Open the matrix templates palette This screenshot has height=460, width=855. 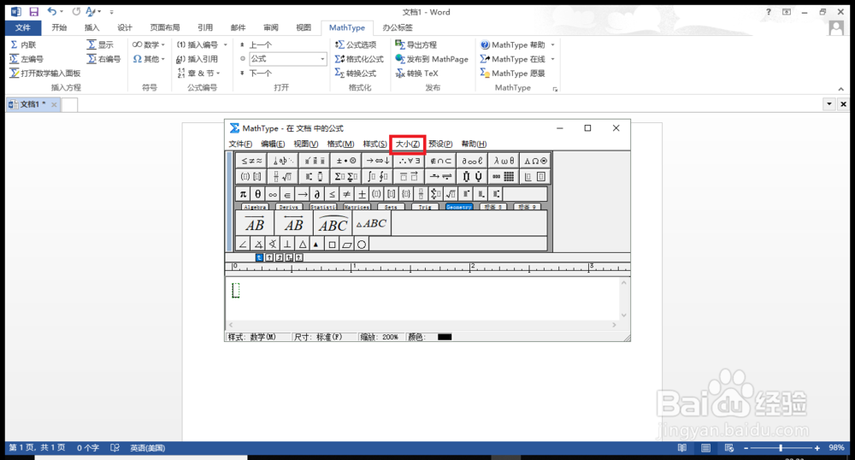click(x=504, y=177)
